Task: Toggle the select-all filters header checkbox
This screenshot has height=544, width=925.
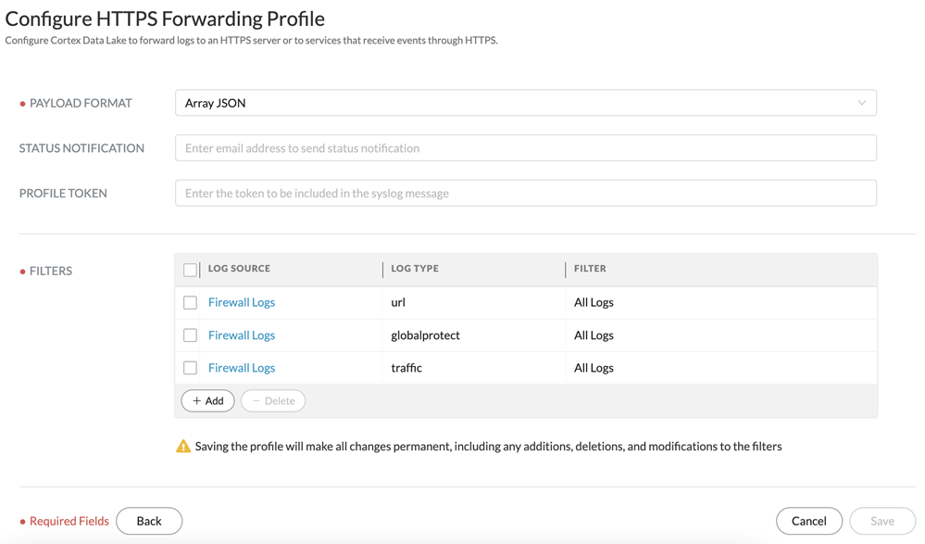Action: click(x=190, y=270)
